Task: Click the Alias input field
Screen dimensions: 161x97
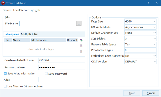Action: coord(61,80)
